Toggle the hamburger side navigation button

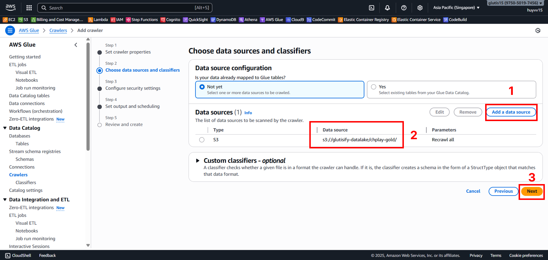[x=10, y=30]
